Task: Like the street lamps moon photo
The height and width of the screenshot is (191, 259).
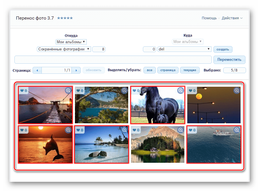Action: (190, 90)
